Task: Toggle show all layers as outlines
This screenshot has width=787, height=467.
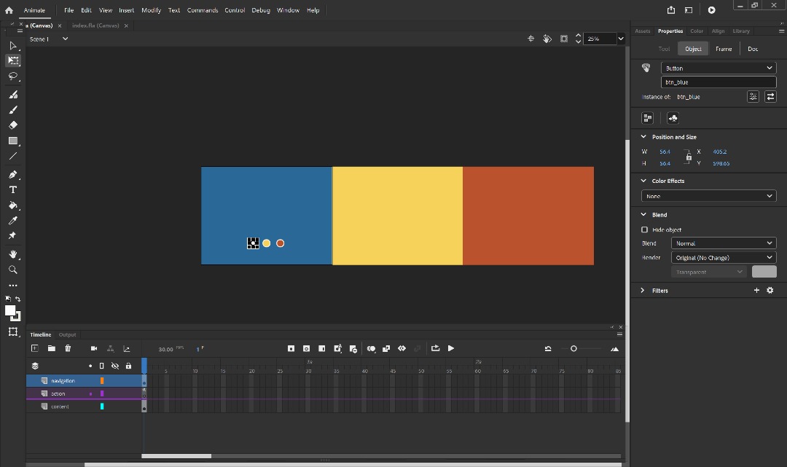Action: tap(102, 366)
